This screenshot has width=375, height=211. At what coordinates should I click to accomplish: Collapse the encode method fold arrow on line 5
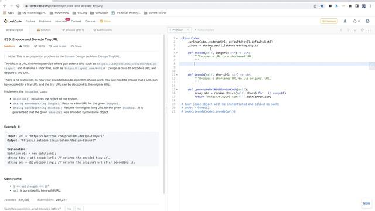177,53
